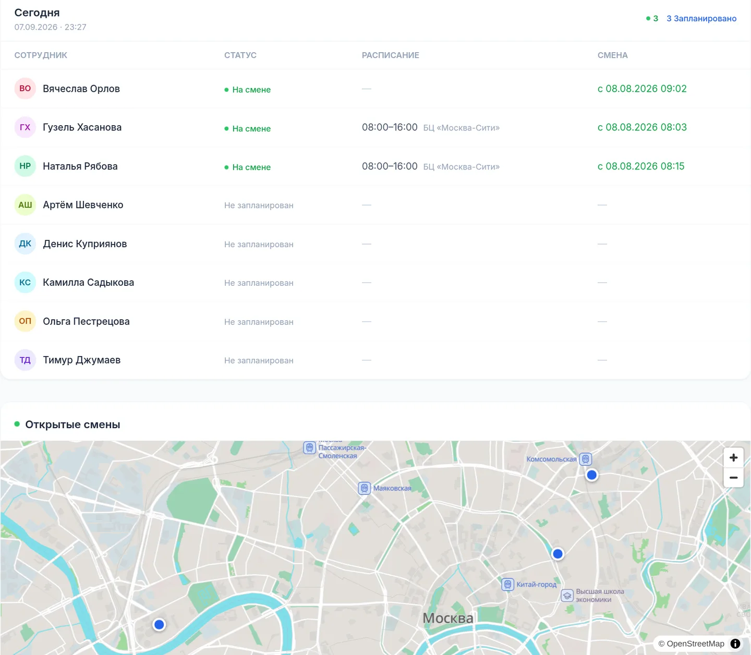Image resolution: width=751 pixels, height=655 pixels.
Task: Click the Пассажирская-Смоленская station icon
Action: point(310,447)
